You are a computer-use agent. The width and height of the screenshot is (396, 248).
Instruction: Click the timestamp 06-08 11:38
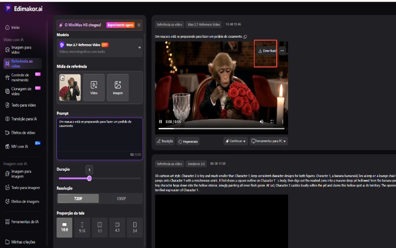coord(218,164)
